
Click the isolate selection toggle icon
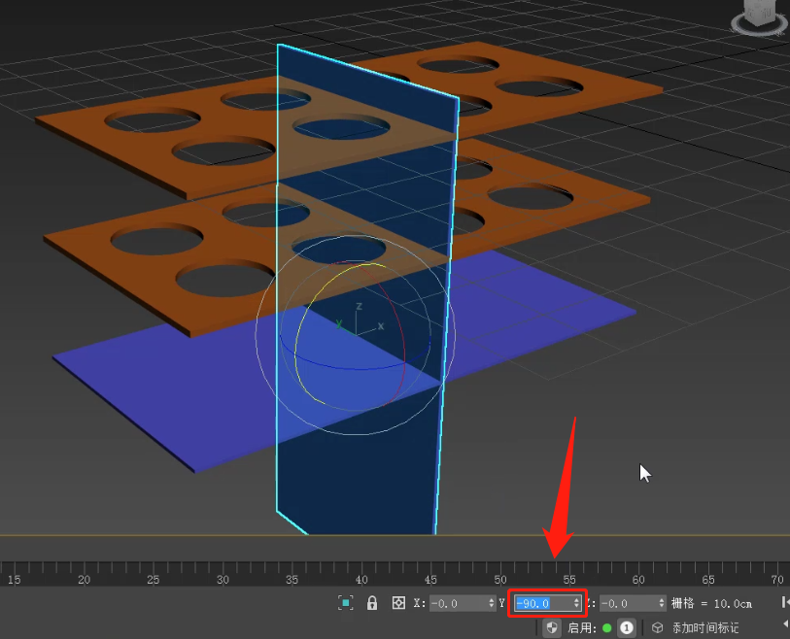(345, 603)
